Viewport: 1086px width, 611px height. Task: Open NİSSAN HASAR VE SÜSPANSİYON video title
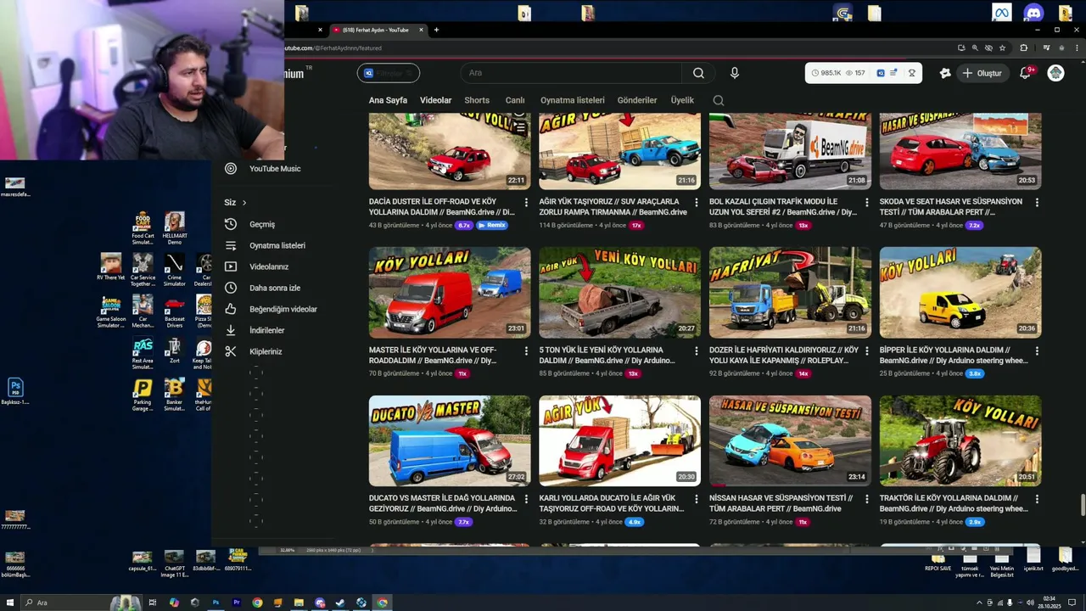[x=781, y=503]
